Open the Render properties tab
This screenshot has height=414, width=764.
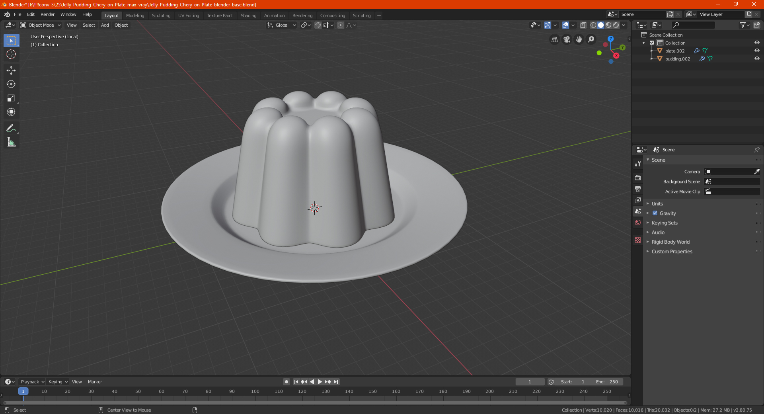click(x=638, y=178)
